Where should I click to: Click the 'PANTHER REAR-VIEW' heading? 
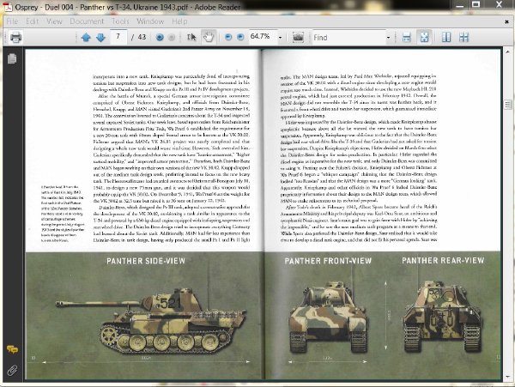tap(443, 261)
